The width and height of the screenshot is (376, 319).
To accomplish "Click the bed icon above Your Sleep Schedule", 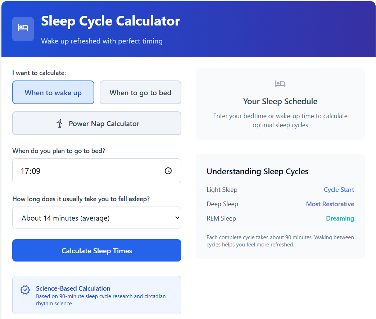I will pos(280,84).
